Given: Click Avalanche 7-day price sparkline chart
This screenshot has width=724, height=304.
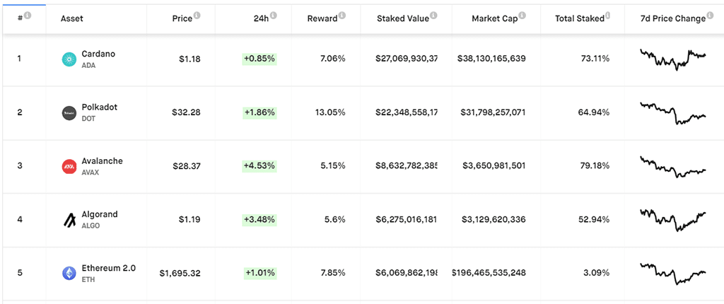Looking at the screenshot, I should coord(673,167).
